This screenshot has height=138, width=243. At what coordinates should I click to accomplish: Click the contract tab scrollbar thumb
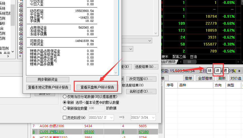click(190, 62)
